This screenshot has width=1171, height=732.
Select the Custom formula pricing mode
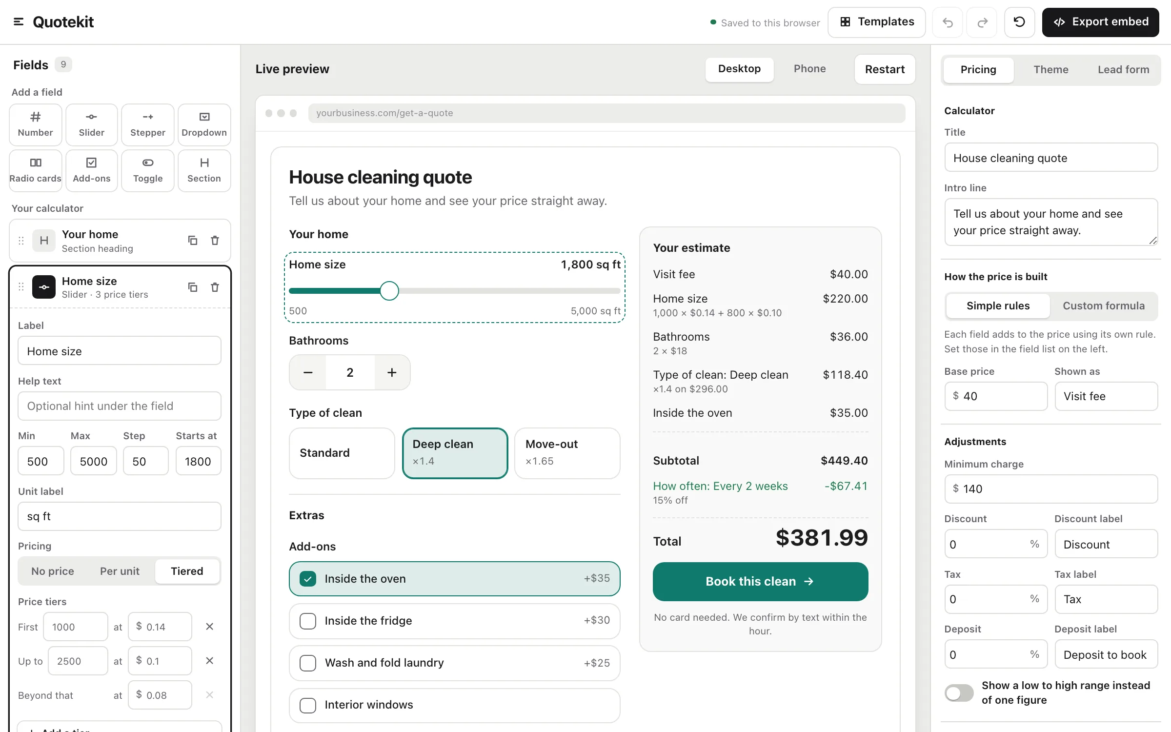[x=1103, y=306]
